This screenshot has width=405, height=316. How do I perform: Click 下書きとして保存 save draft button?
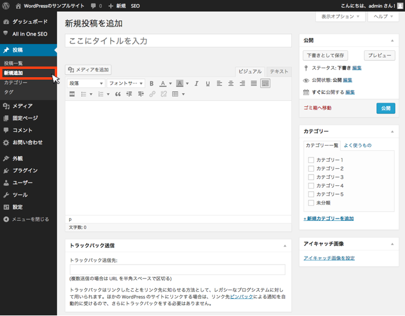(x=325, y=55)
